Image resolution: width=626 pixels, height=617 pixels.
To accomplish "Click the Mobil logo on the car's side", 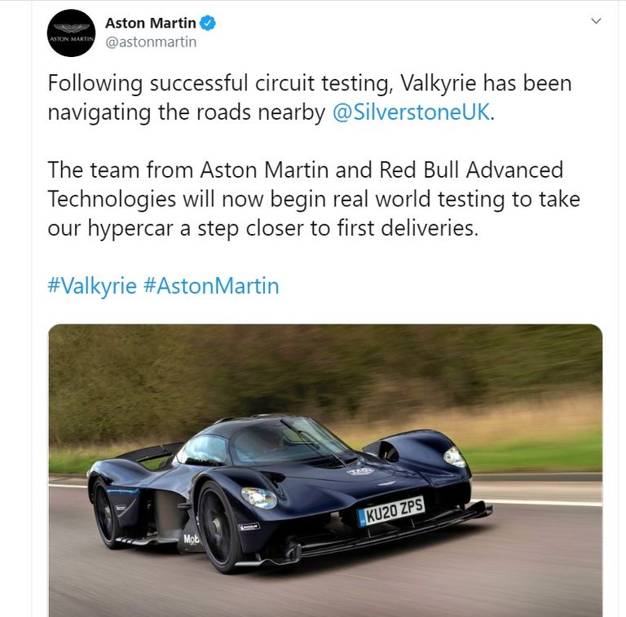I will pos(191,540).
